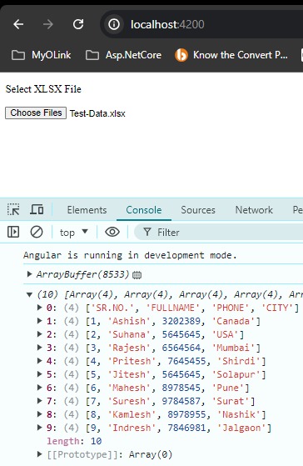Activate the inspect element picker icon

tap(13, 209)
